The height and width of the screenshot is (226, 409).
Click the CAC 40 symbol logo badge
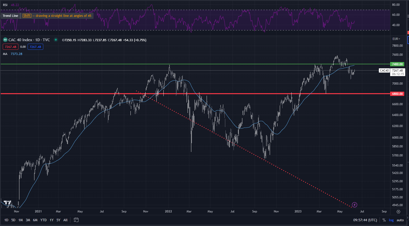point(5,40)
